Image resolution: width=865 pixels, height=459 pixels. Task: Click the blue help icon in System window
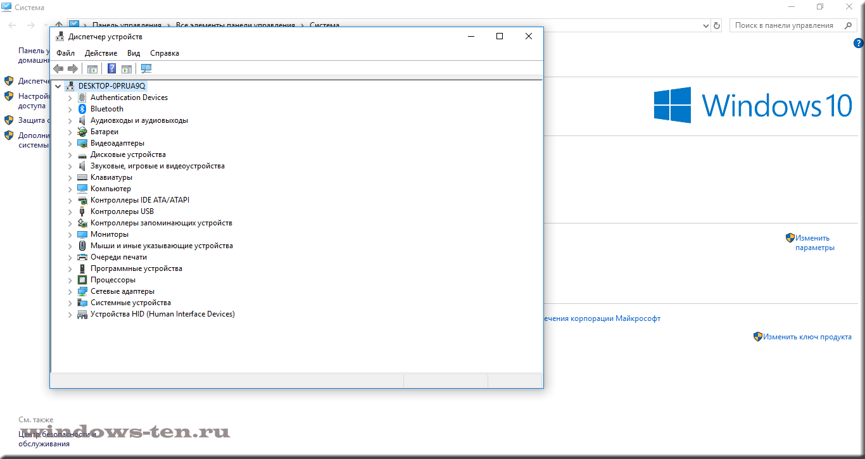point(859,44)
